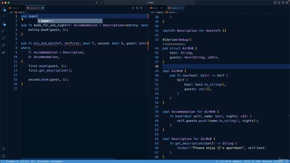Open the errors and warnings status item
290x163 pixels.
[x=24, y=161]
